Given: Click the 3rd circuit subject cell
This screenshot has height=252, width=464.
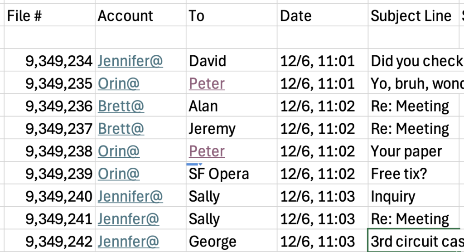Looking at the screenshot, I should pyautogui.click(x=415, y=241).
